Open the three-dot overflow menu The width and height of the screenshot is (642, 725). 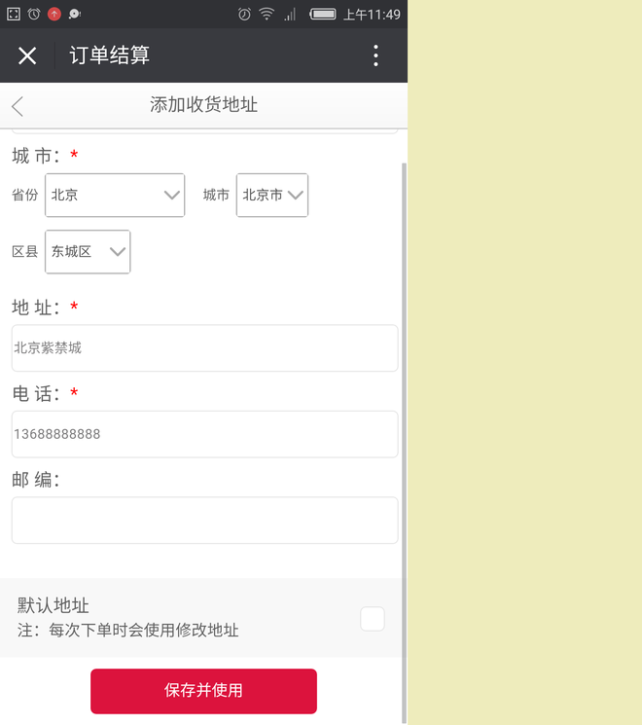tap(375, 55)
